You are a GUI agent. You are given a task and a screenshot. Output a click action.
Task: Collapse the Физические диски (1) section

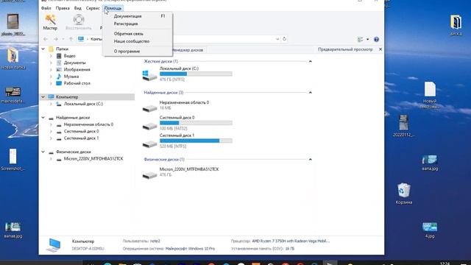click(x=311, y=159)
